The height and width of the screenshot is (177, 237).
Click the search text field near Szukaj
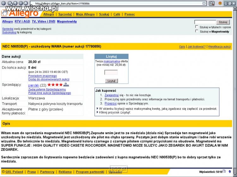[205, 22]
